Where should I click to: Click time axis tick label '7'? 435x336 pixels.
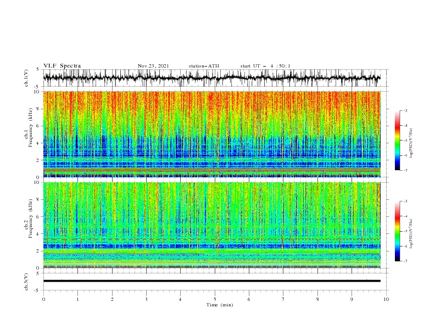(283, 299)
